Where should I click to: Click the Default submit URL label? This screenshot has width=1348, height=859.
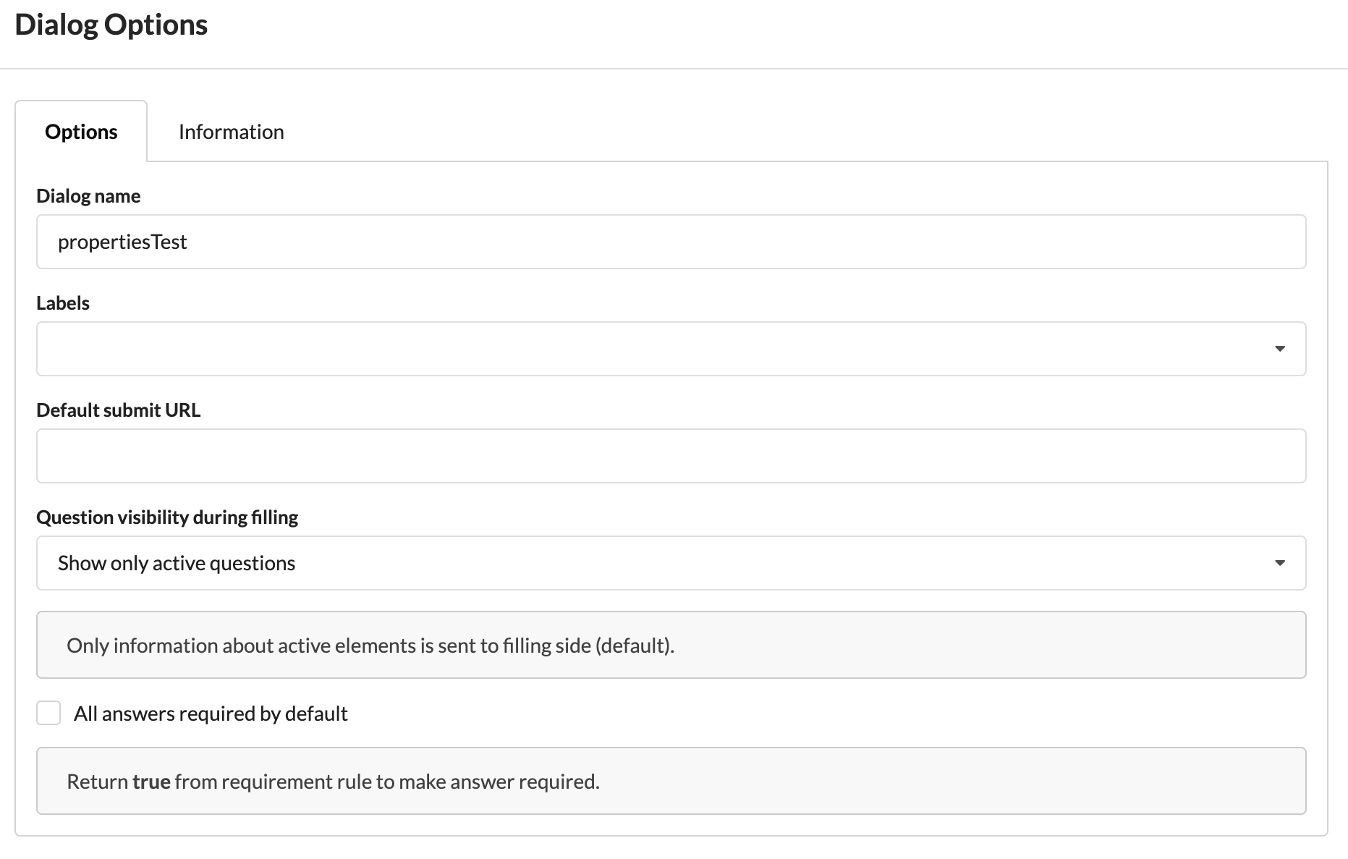[119, 410]
